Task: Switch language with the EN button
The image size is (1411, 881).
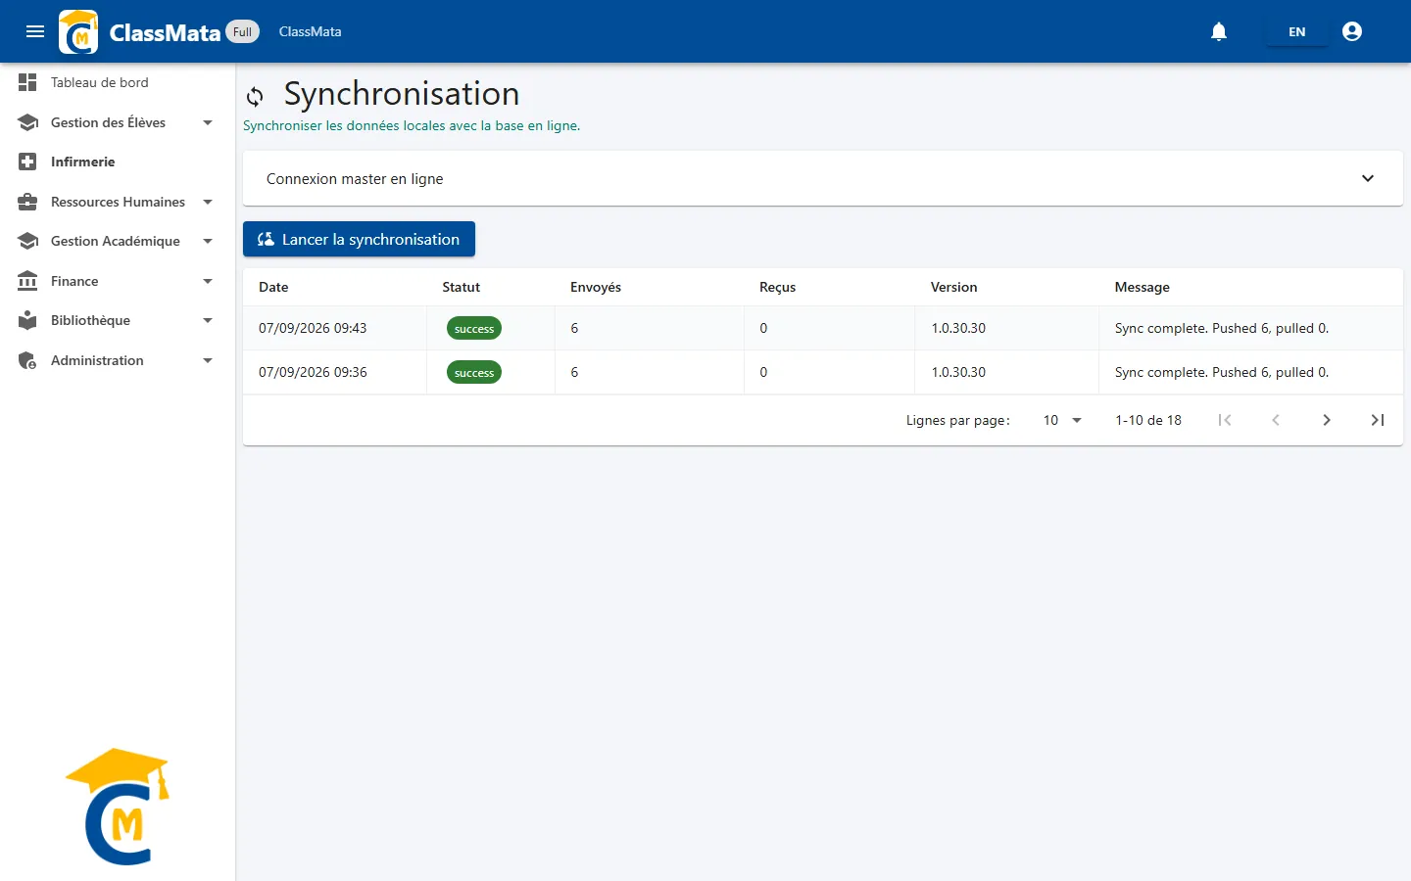Action: pos(1296,31)
